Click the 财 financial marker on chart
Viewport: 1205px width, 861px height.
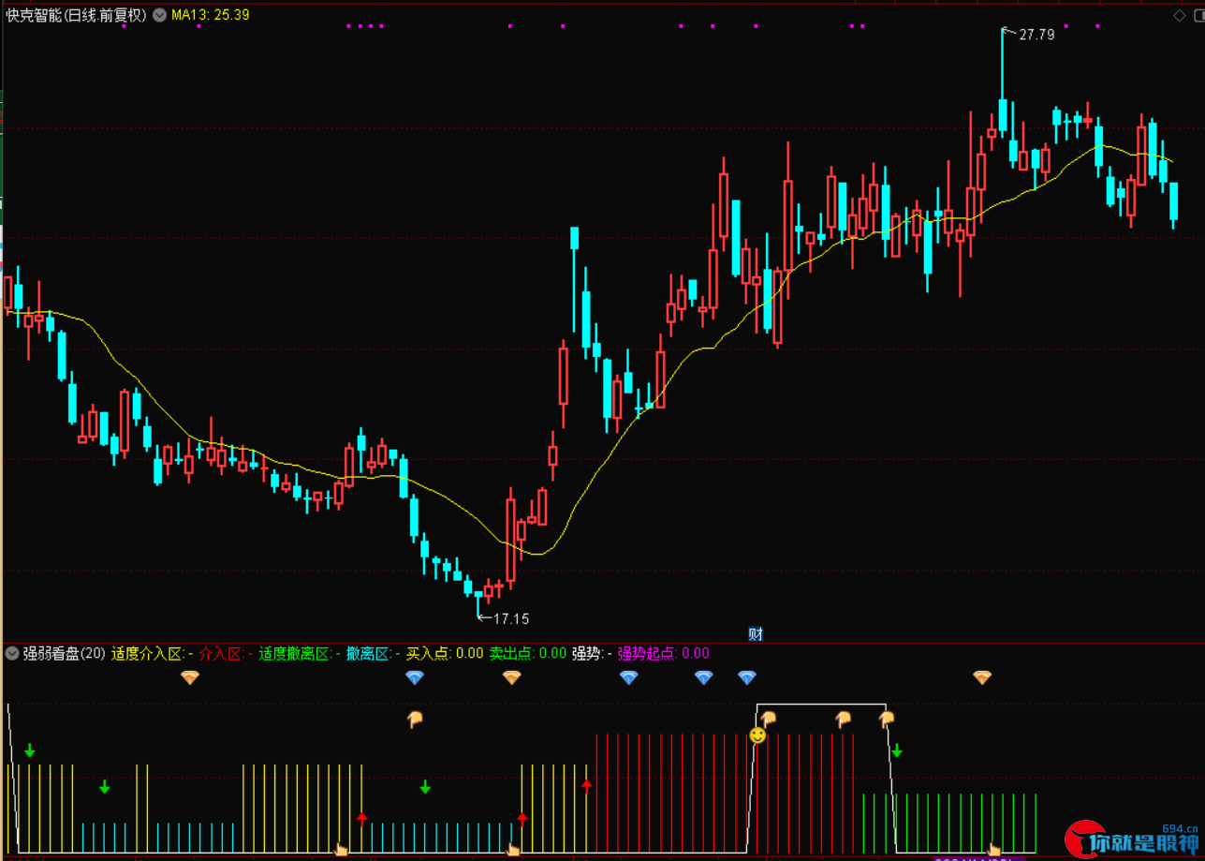pos(756,634)
